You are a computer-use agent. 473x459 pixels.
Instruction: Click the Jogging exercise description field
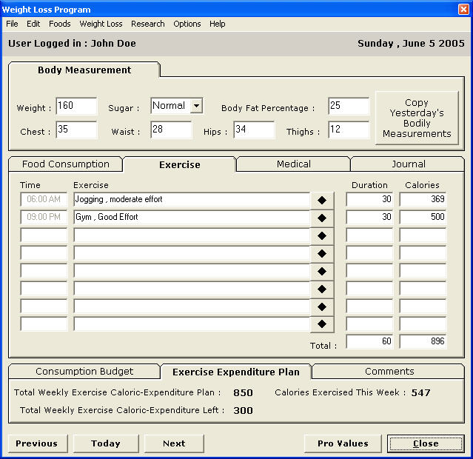point(191,200)
